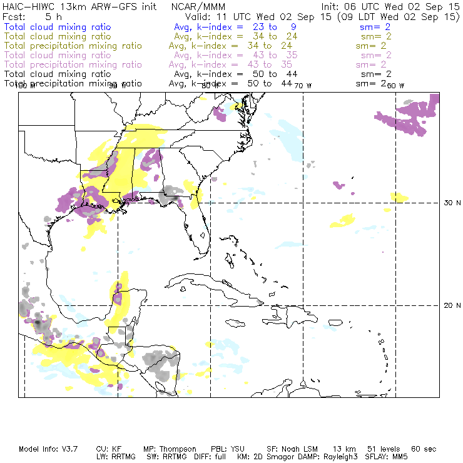The height and width of the screenshot is (463, 463).
Task: Click the 'Valid: 11 UTC Wed 02 Sep 15' text
Action: click(258, 17)
